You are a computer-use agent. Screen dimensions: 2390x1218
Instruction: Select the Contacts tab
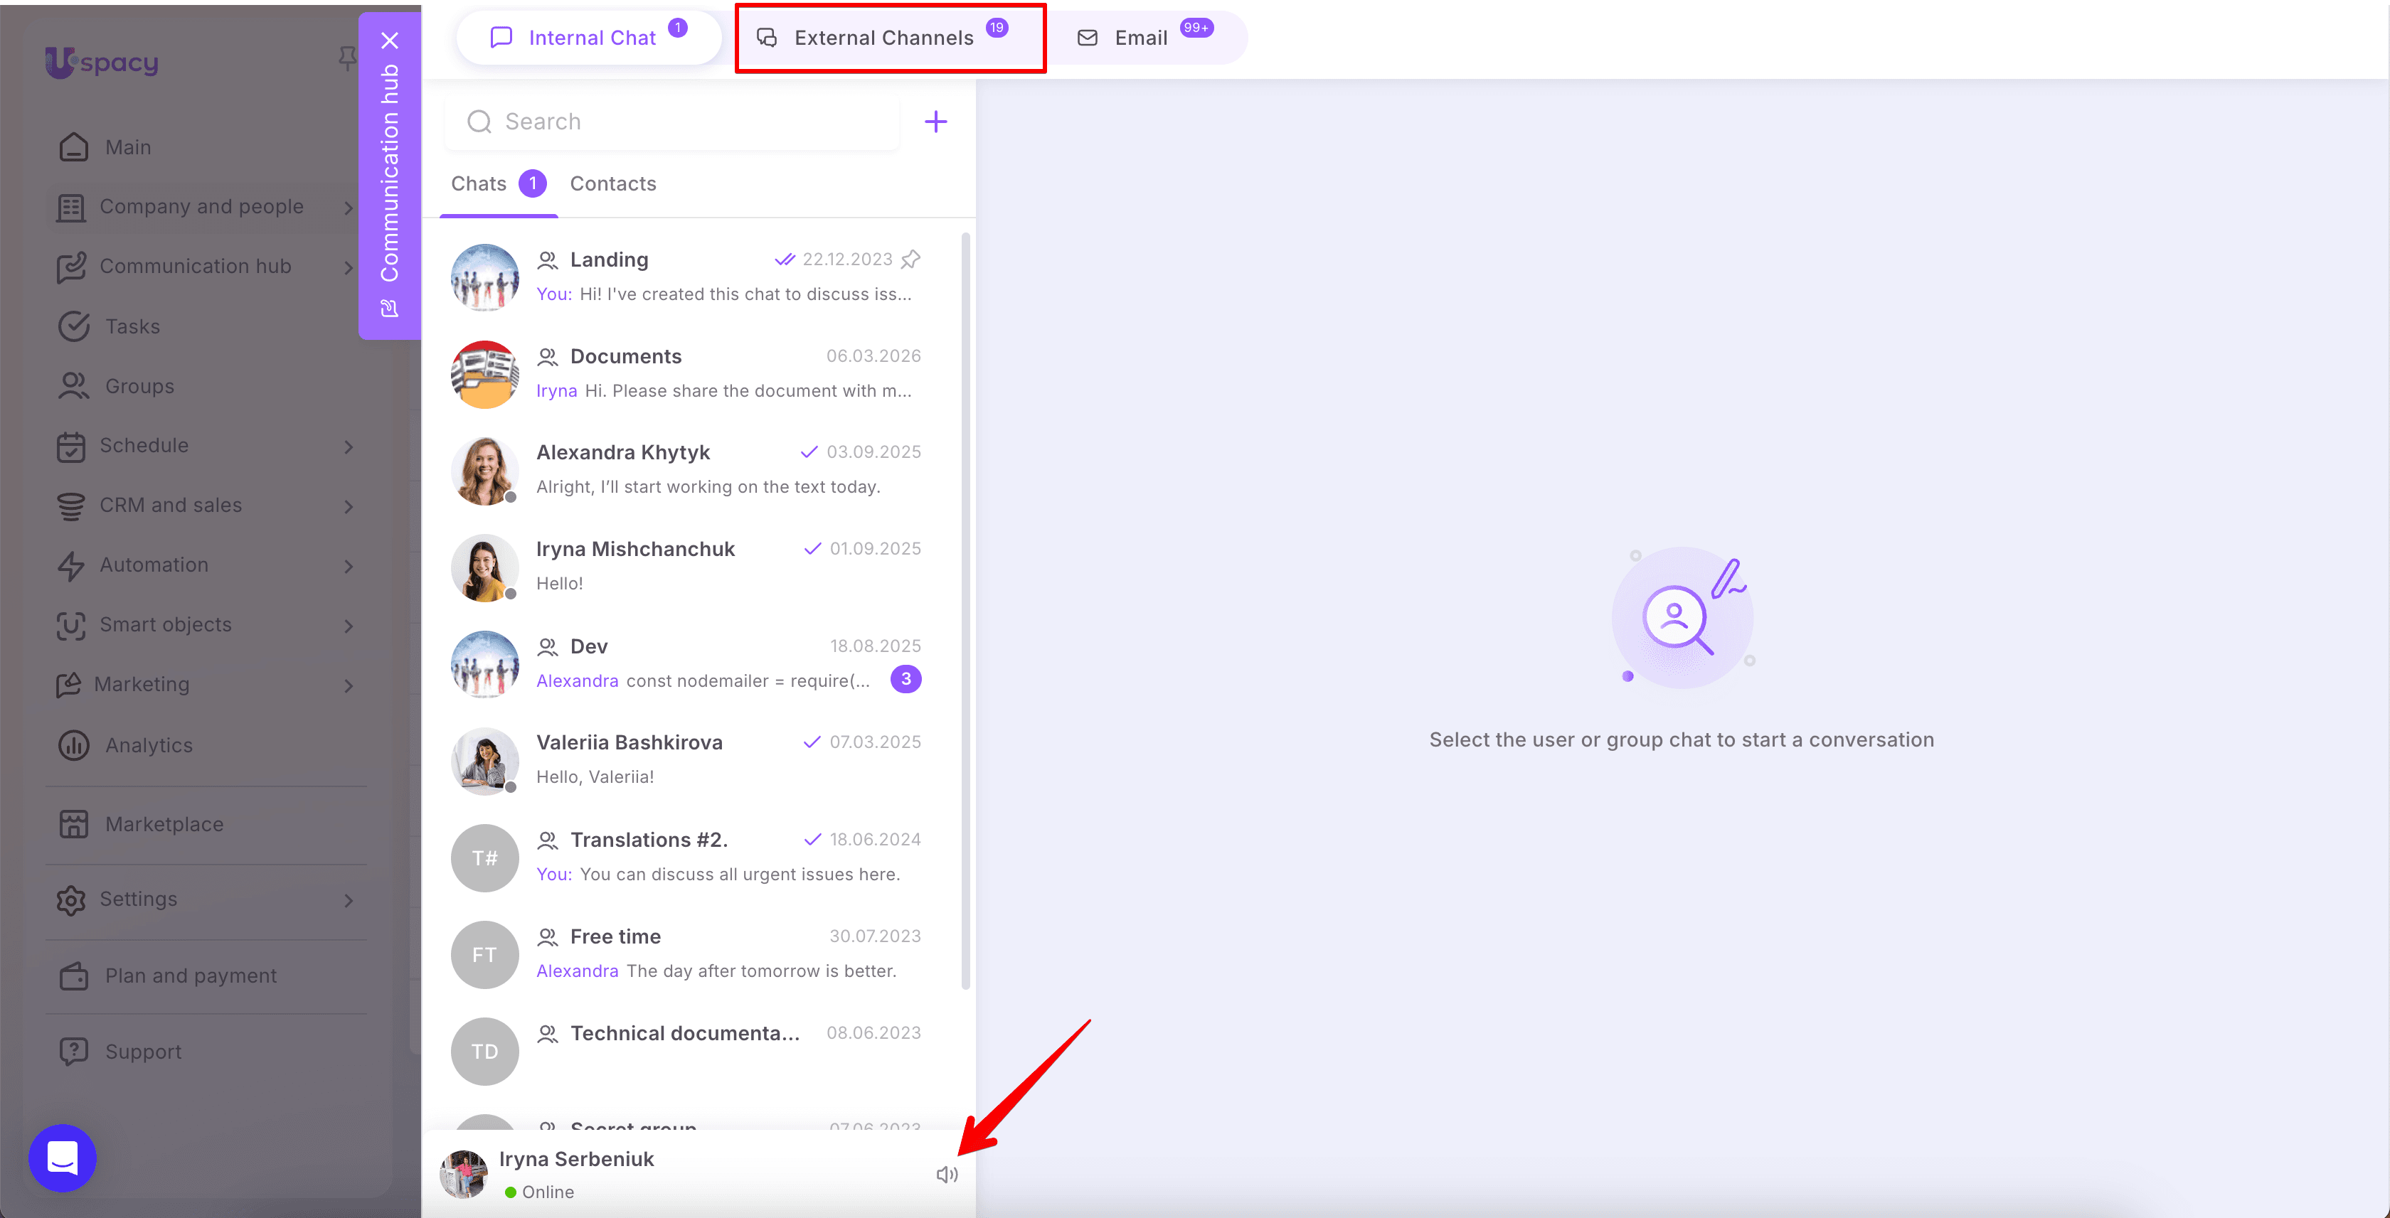coord(612,183)
